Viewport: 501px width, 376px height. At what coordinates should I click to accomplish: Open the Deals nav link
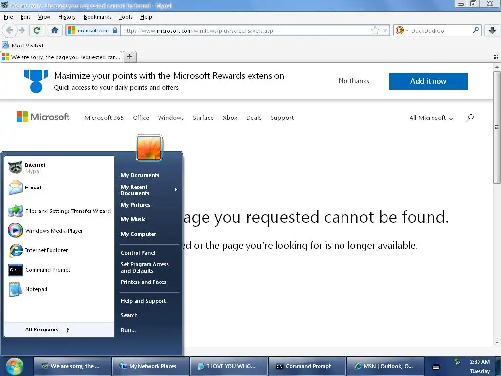coord(254,117)
